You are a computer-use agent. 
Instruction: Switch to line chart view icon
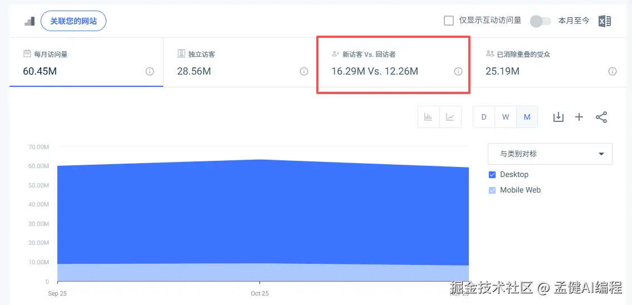click(450, 117)
